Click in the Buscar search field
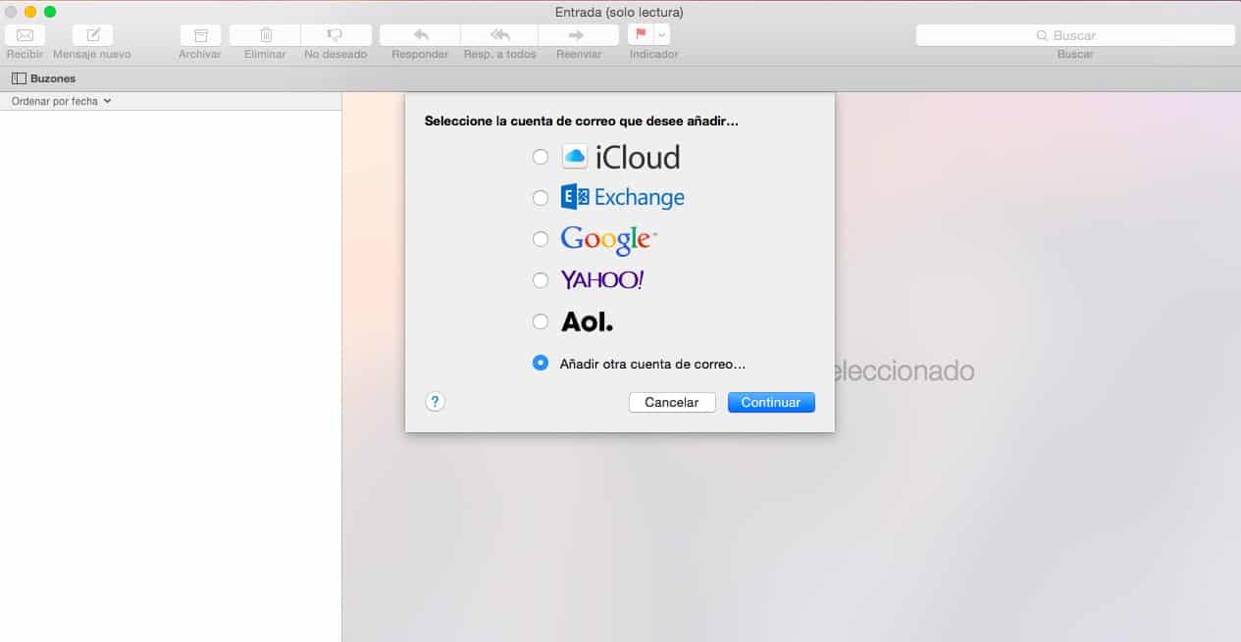The width and height of the screenshot is (1241, 642). [1075, 35]
